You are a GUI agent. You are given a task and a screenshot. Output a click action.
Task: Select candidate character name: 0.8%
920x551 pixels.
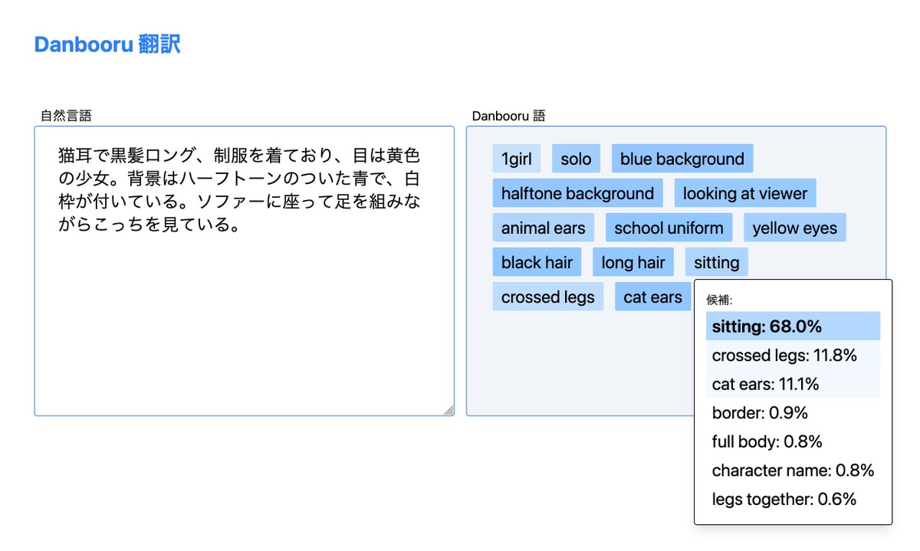pyautogui.click(x=793, y=471)
